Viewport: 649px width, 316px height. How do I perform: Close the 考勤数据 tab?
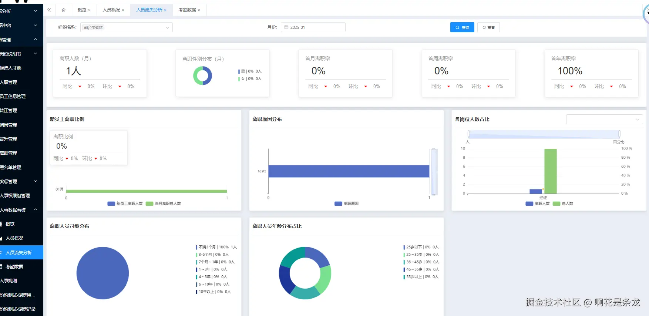[199, 10]
